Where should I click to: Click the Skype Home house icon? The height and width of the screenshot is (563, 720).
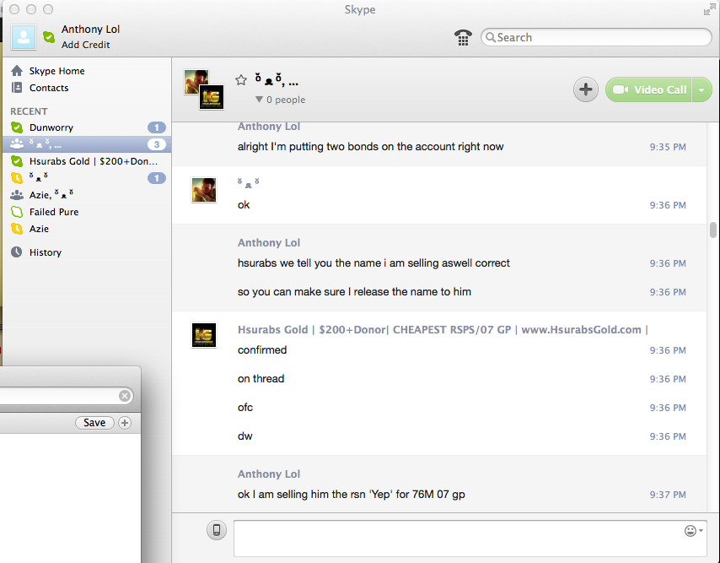(x=17, y=70)
